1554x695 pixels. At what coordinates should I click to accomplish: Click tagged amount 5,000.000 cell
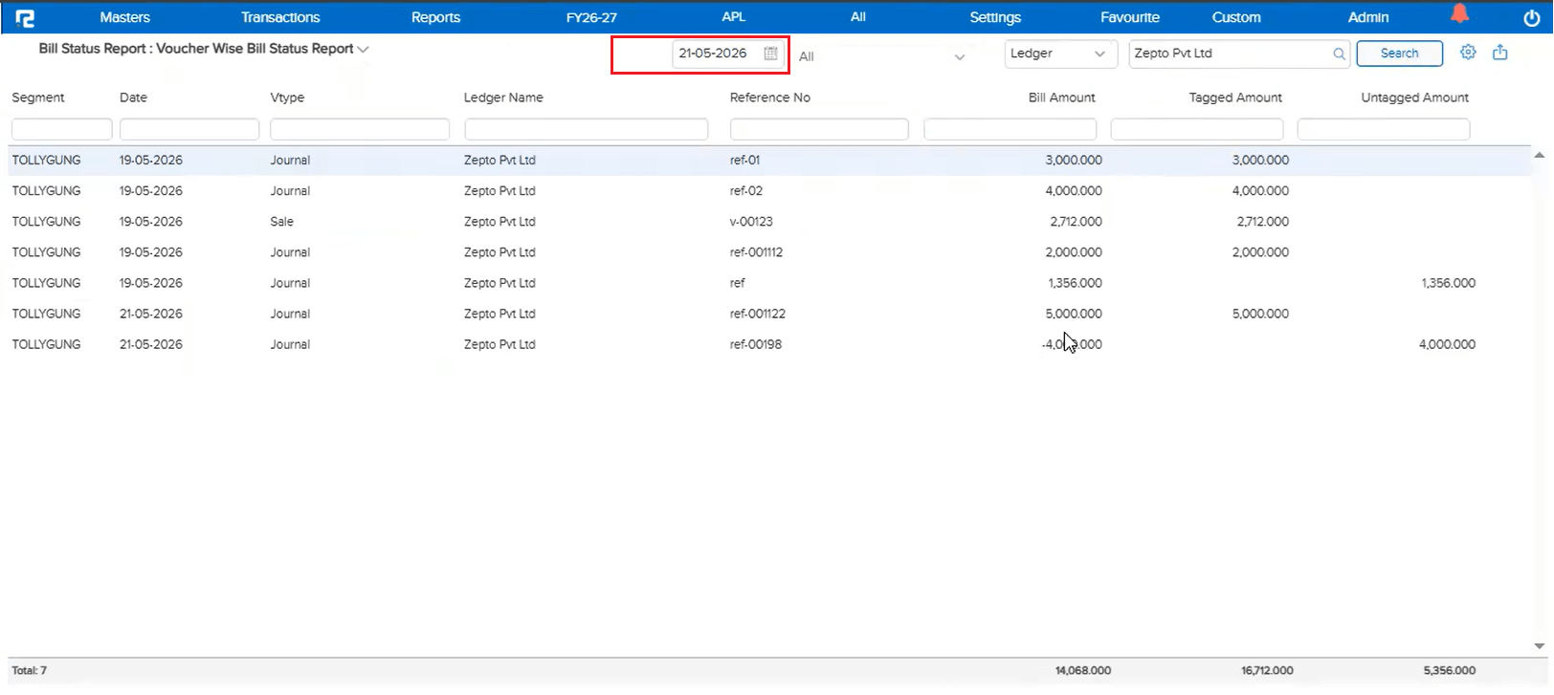pos(1260,314)
